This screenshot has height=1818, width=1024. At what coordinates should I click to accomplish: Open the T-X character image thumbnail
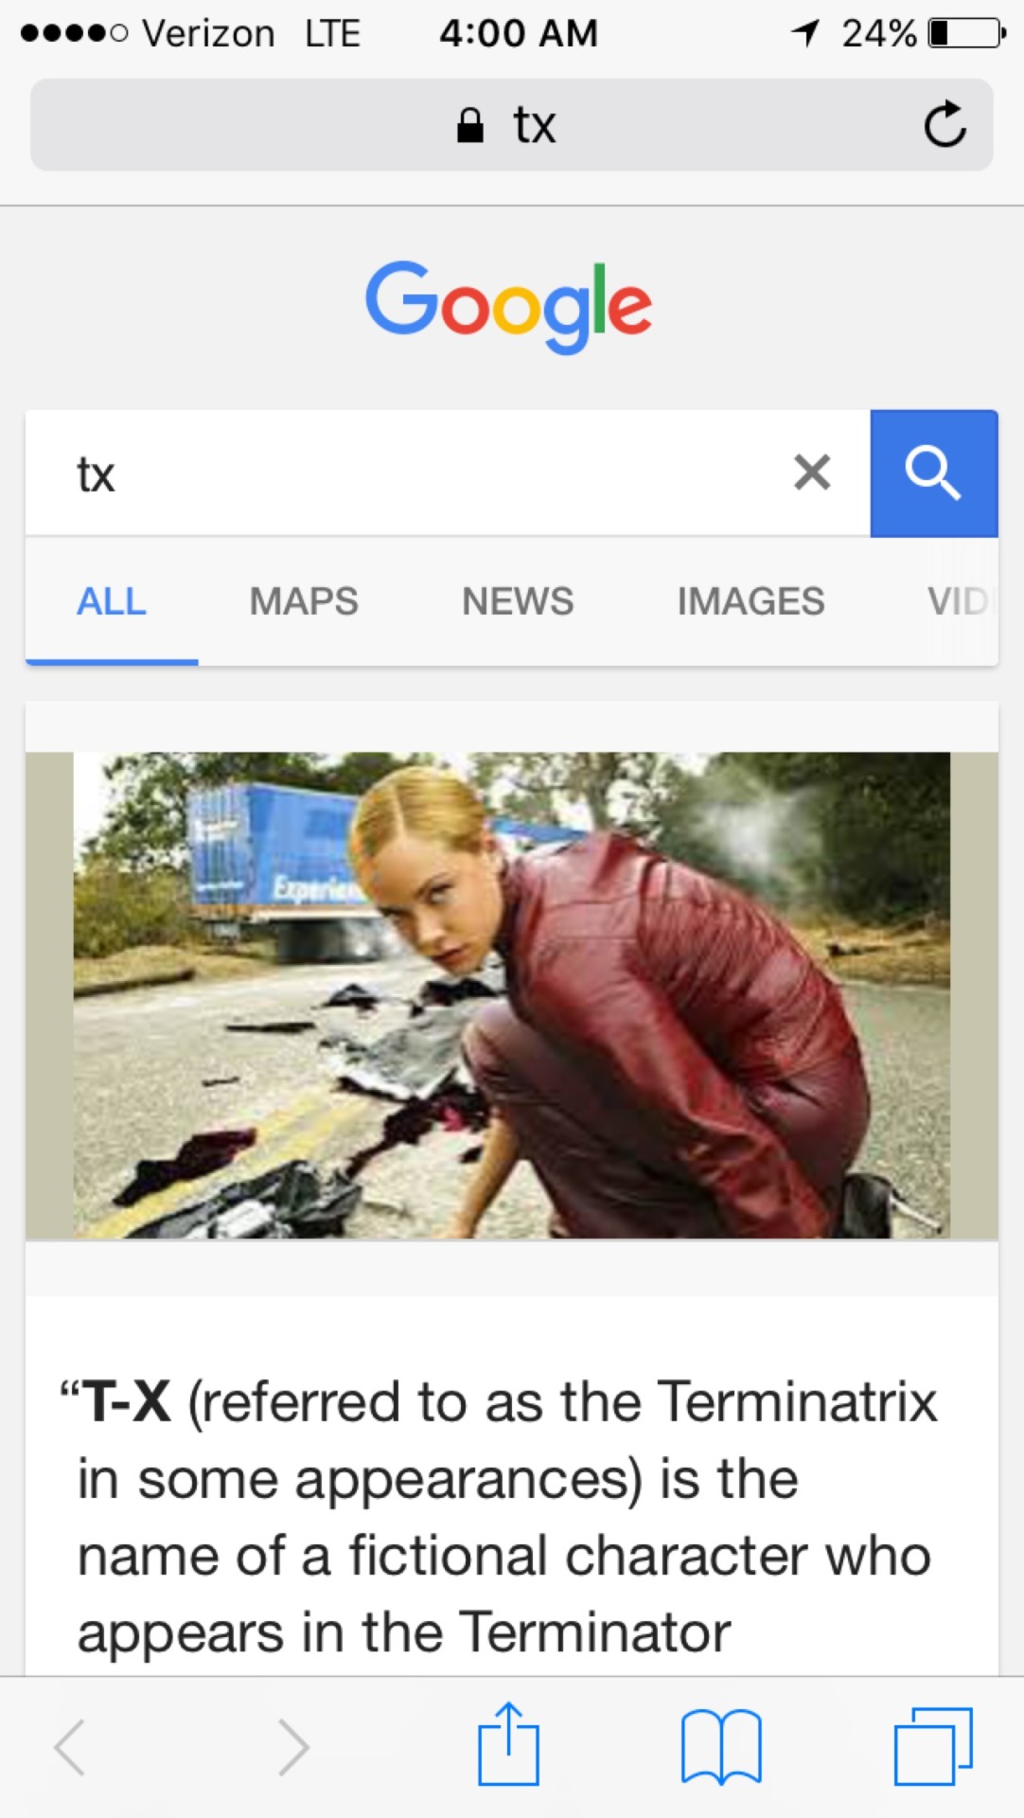512,995
